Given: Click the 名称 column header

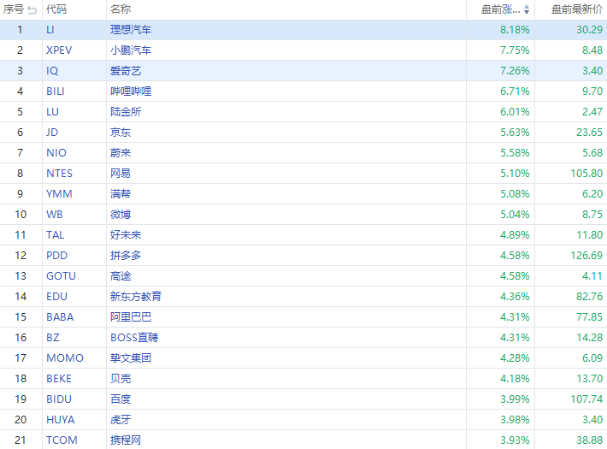Looking at the screenshot, I should (x=121, y=9).
